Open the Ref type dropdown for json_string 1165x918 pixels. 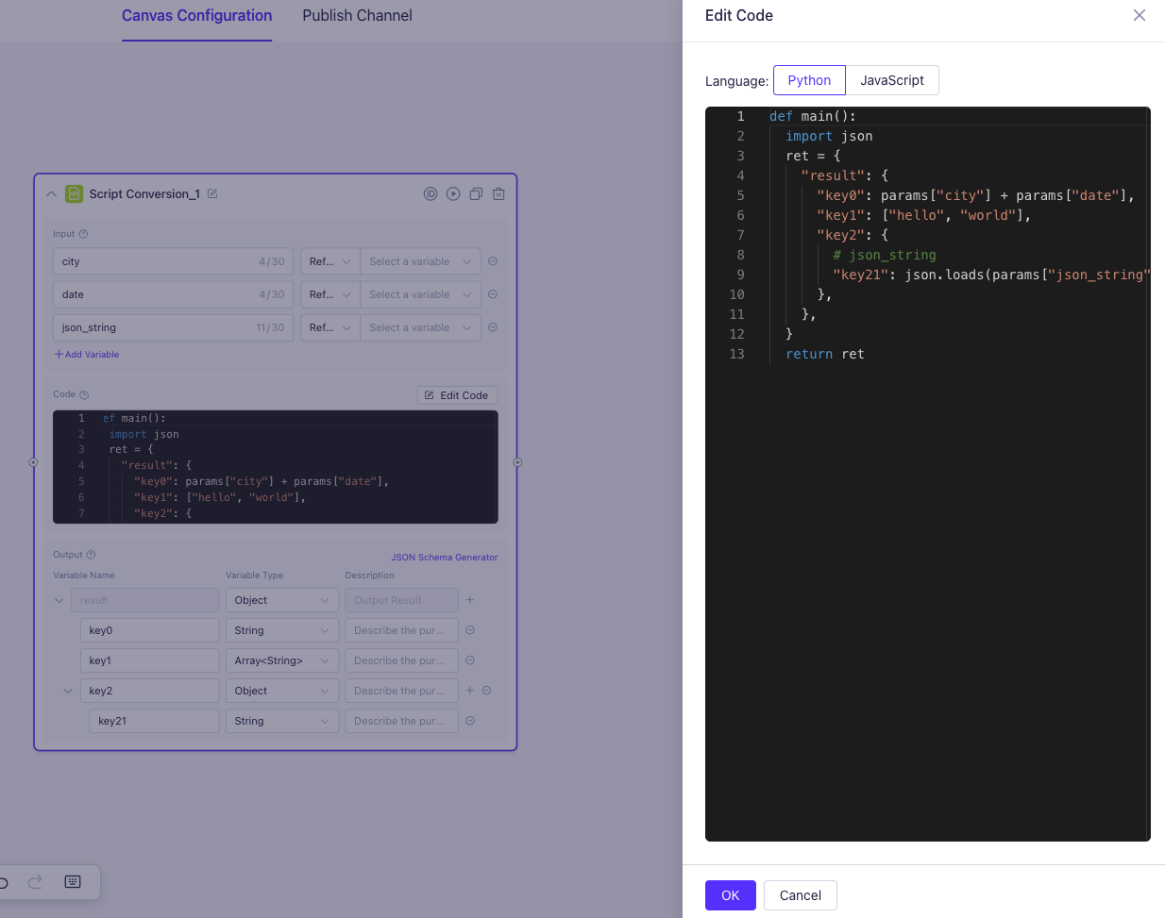pyautogui.click(x=329, y=327)
